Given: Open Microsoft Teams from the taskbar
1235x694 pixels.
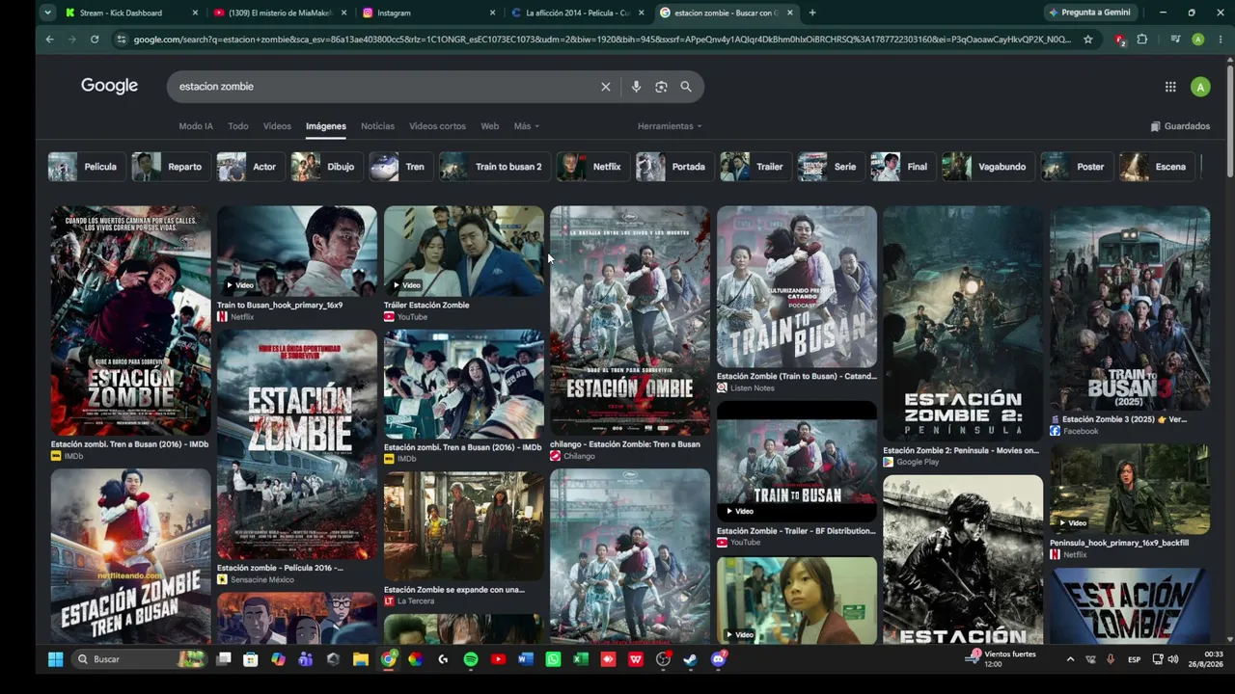Looking at the screenshot, I should [306, 659].
